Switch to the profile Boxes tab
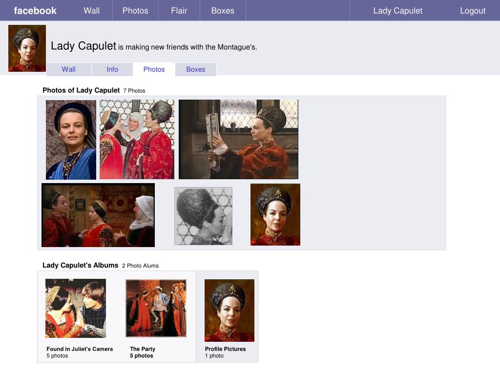 point(195,69)
